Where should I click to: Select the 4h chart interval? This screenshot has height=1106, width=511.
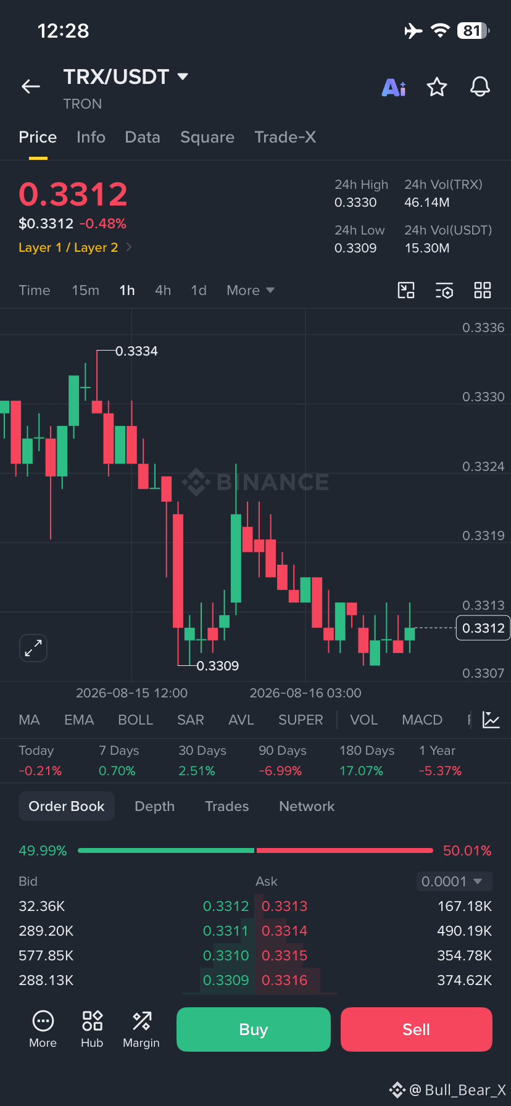click(x=163, y=290)
